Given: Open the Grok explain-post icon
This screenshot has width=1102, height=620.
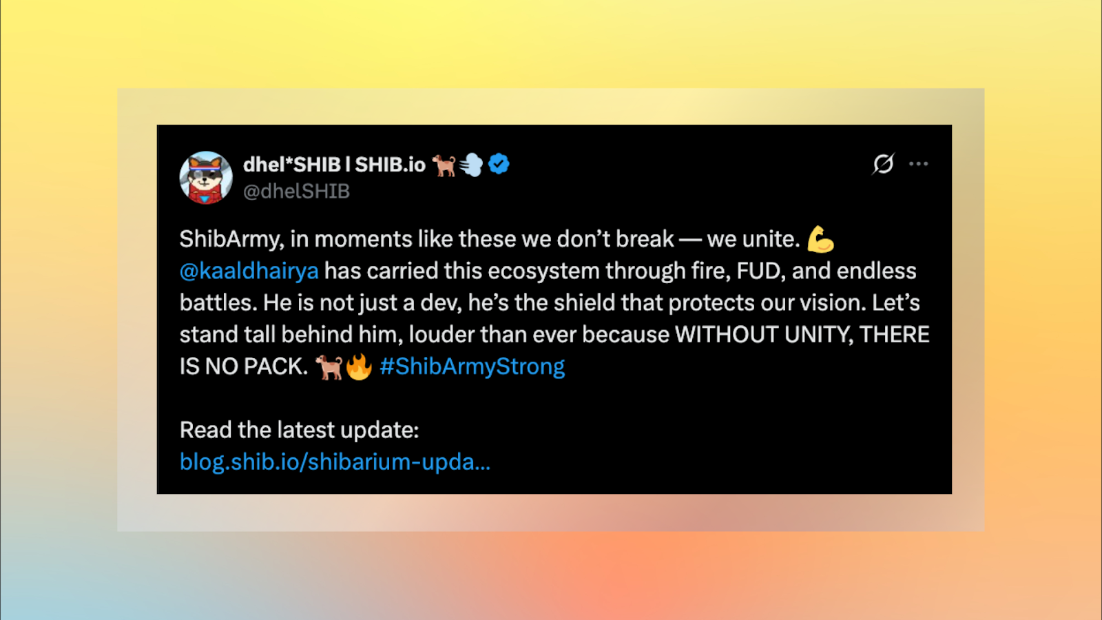Looking at the screenshot, I should [883, 164].
